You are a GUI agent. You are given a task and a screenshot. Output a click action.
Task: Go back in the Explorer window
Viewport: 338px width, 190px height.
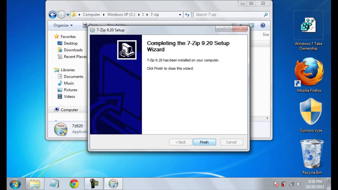pyautogui.click(x=53, y=15)
